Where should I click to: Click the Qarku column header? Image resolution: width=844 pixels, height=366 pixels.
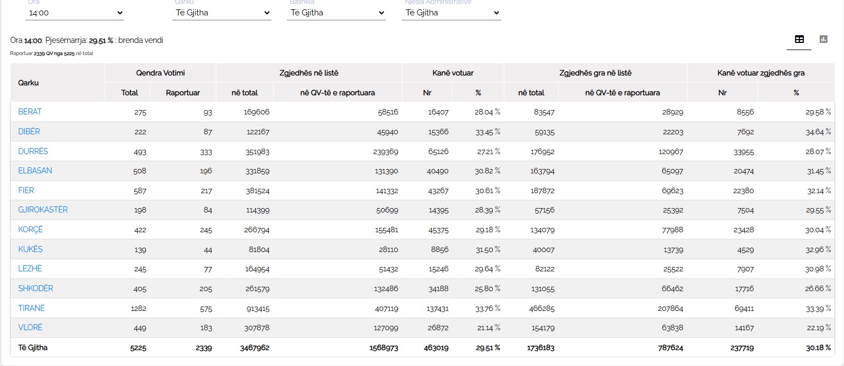(x=29, y=83)
